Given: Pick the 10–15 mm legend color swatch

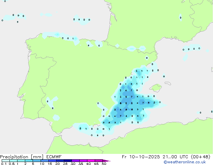Looking at the screenshot, I should click(45, 161).
